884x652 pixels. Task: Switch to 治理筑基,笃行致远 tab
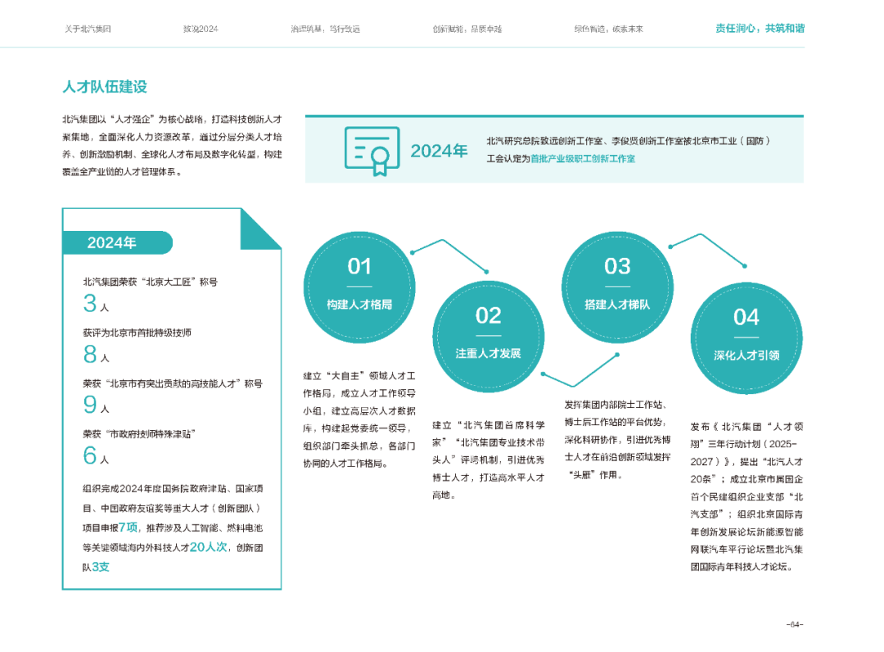[325, 29]
